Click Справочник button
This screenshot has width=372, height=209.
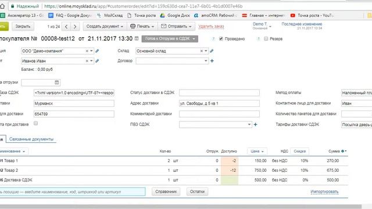166,192
